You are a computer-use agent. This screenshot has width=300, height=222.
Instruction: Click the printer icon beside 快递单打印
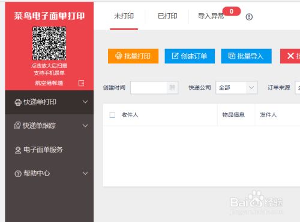(18, 102)
